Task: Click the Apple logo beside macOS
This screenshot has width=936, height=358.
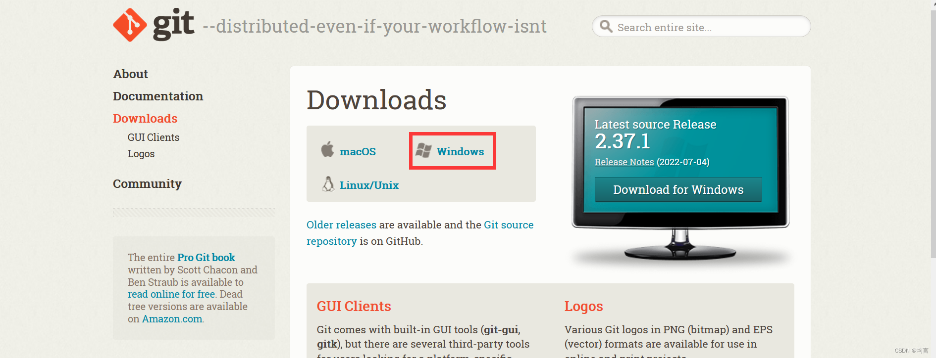Action: tap(327, 149)
